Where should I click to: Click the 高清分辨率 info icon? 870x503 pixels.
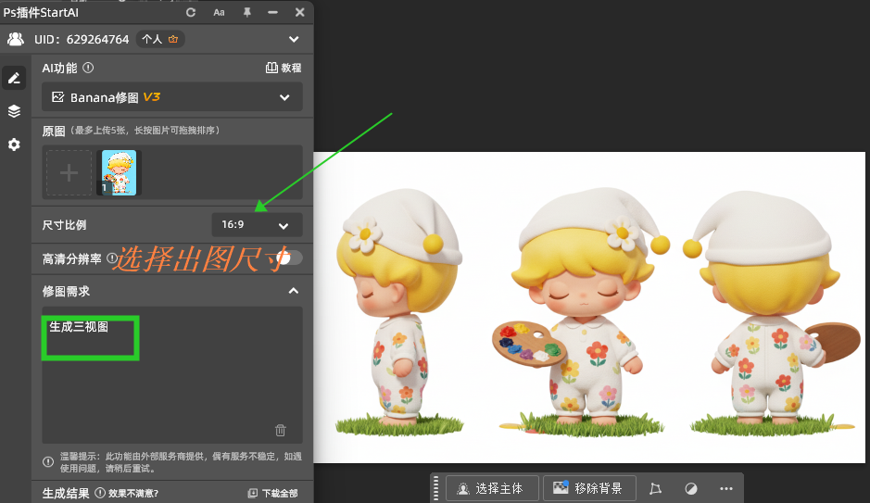(111, 258)
